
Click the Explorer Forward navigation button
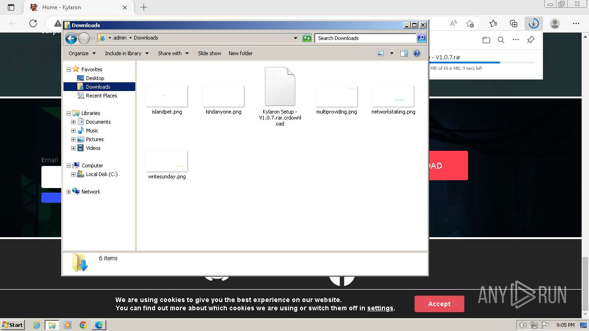click(84, 38)
